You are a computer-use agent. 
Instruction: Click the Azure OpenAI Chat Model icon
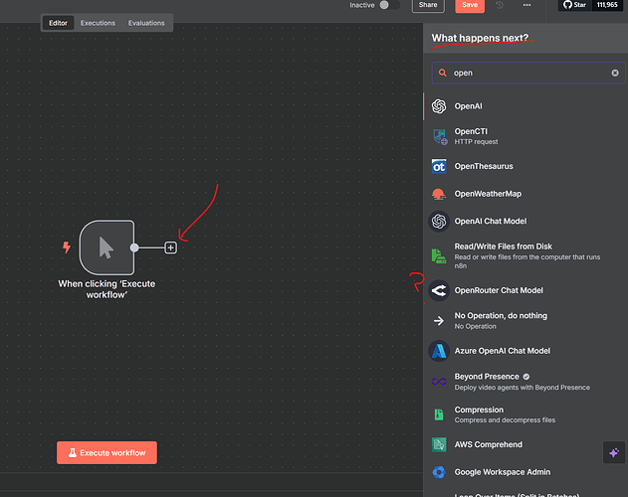439,351
